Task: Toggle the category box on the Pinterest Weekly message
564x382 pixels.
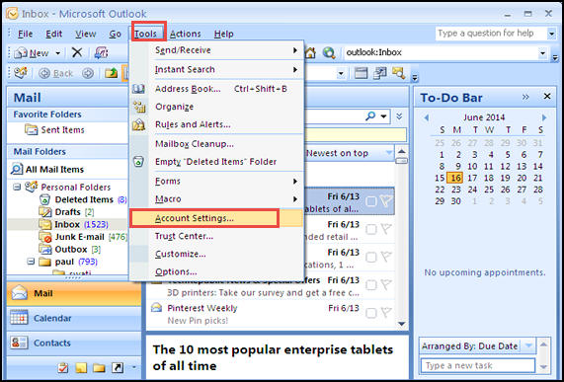Action: pos(370,313)
